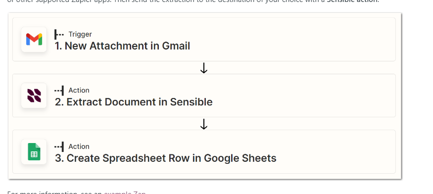Click the bold "Sensible action" text above the diagram
Screen dimensions: 433x194
(x=352, y=1)
